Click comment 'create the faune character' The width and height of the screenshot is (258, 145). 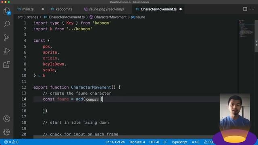coord(77,93)
